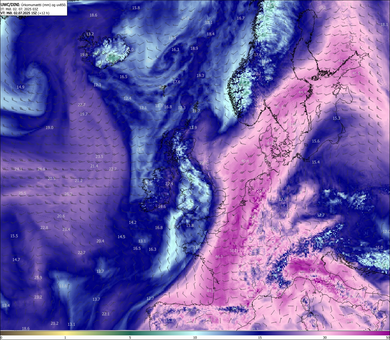Screen dimensions: 390x340
Task: Click the 16.0 value on the right side
Action: 379,248
